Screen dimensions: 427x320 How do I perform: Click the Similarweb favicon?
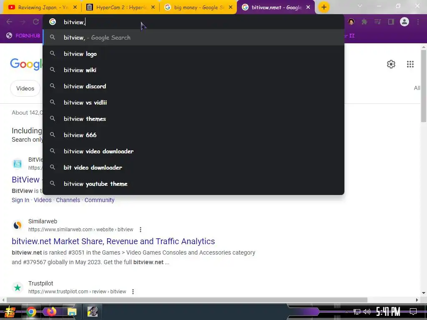tap(18, 225)
